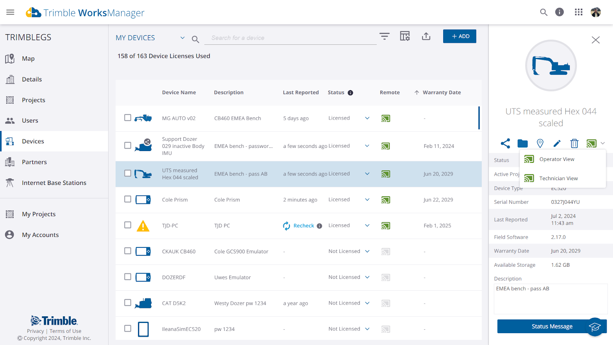Expand the MY DEVICES dropdown
Image resolution: width=613 pixels, height=345 pixels.
(x=182, y=38)
